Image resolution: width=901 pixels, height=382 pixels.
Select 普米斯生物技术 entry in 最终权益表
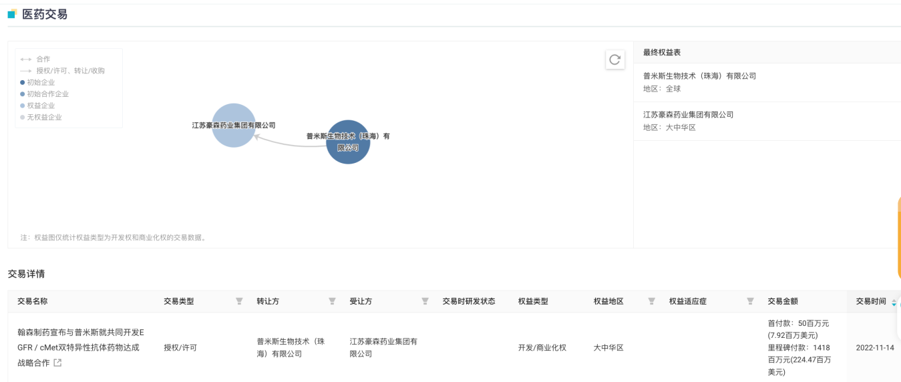coord(699,76)
